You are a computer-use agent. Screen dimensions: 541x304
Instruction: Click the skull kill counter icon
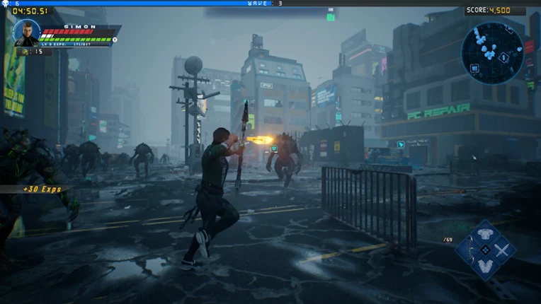(x=5, y=4)
